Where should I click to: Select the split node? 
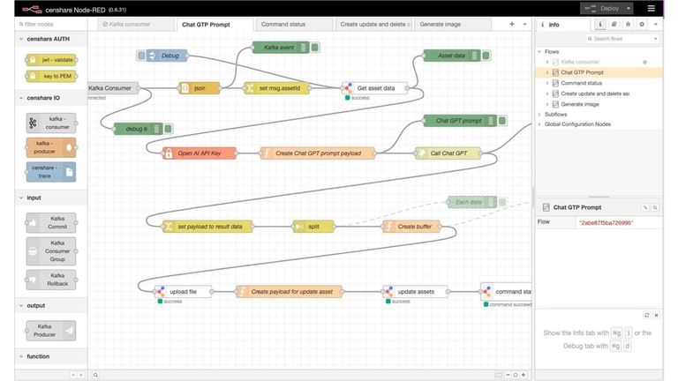coord(313,227)
